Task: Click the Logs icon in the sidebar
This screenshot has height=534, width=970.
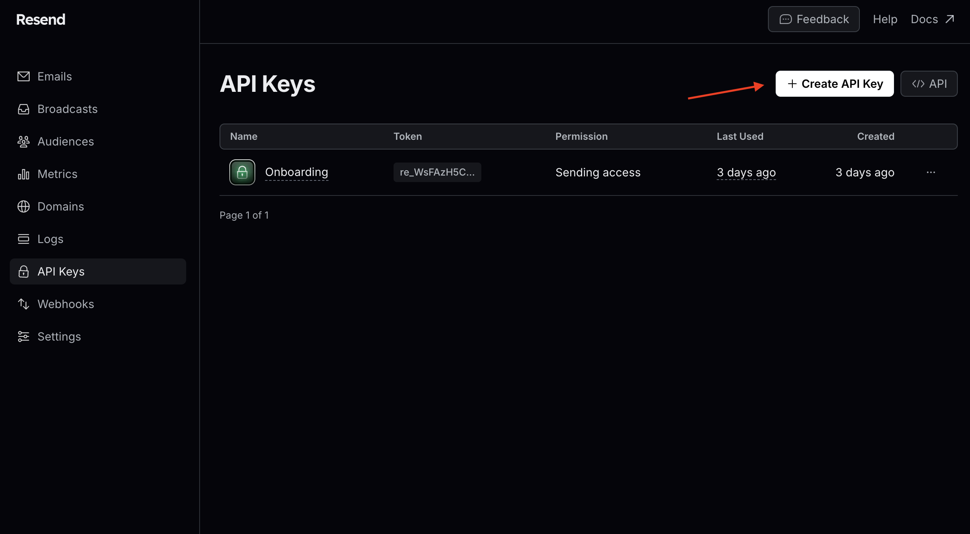Action: coord(24,239)
